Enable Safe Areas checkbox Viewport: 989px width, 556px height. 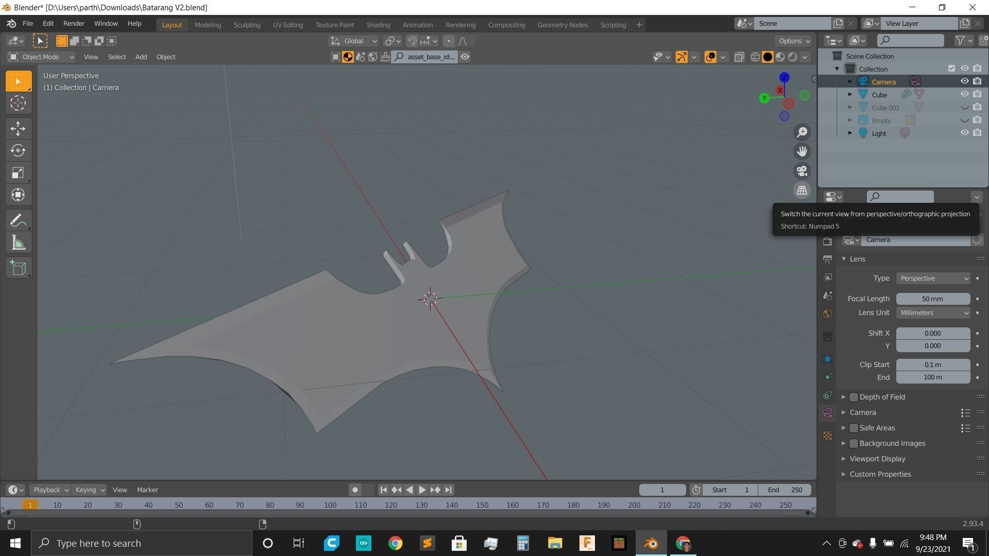854,428
